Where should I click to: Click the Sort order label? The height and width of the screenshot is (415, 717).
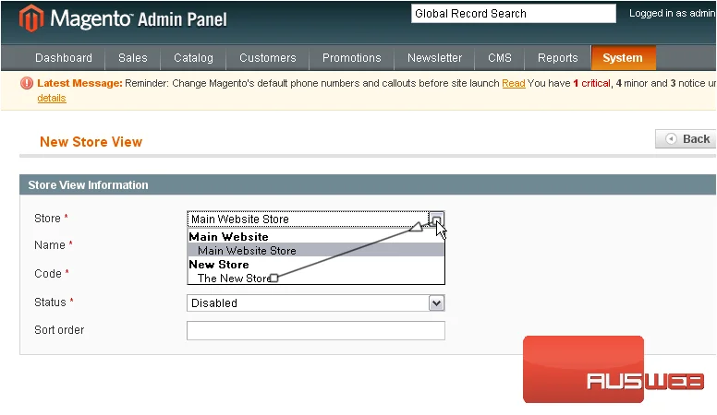coord(59,330)
